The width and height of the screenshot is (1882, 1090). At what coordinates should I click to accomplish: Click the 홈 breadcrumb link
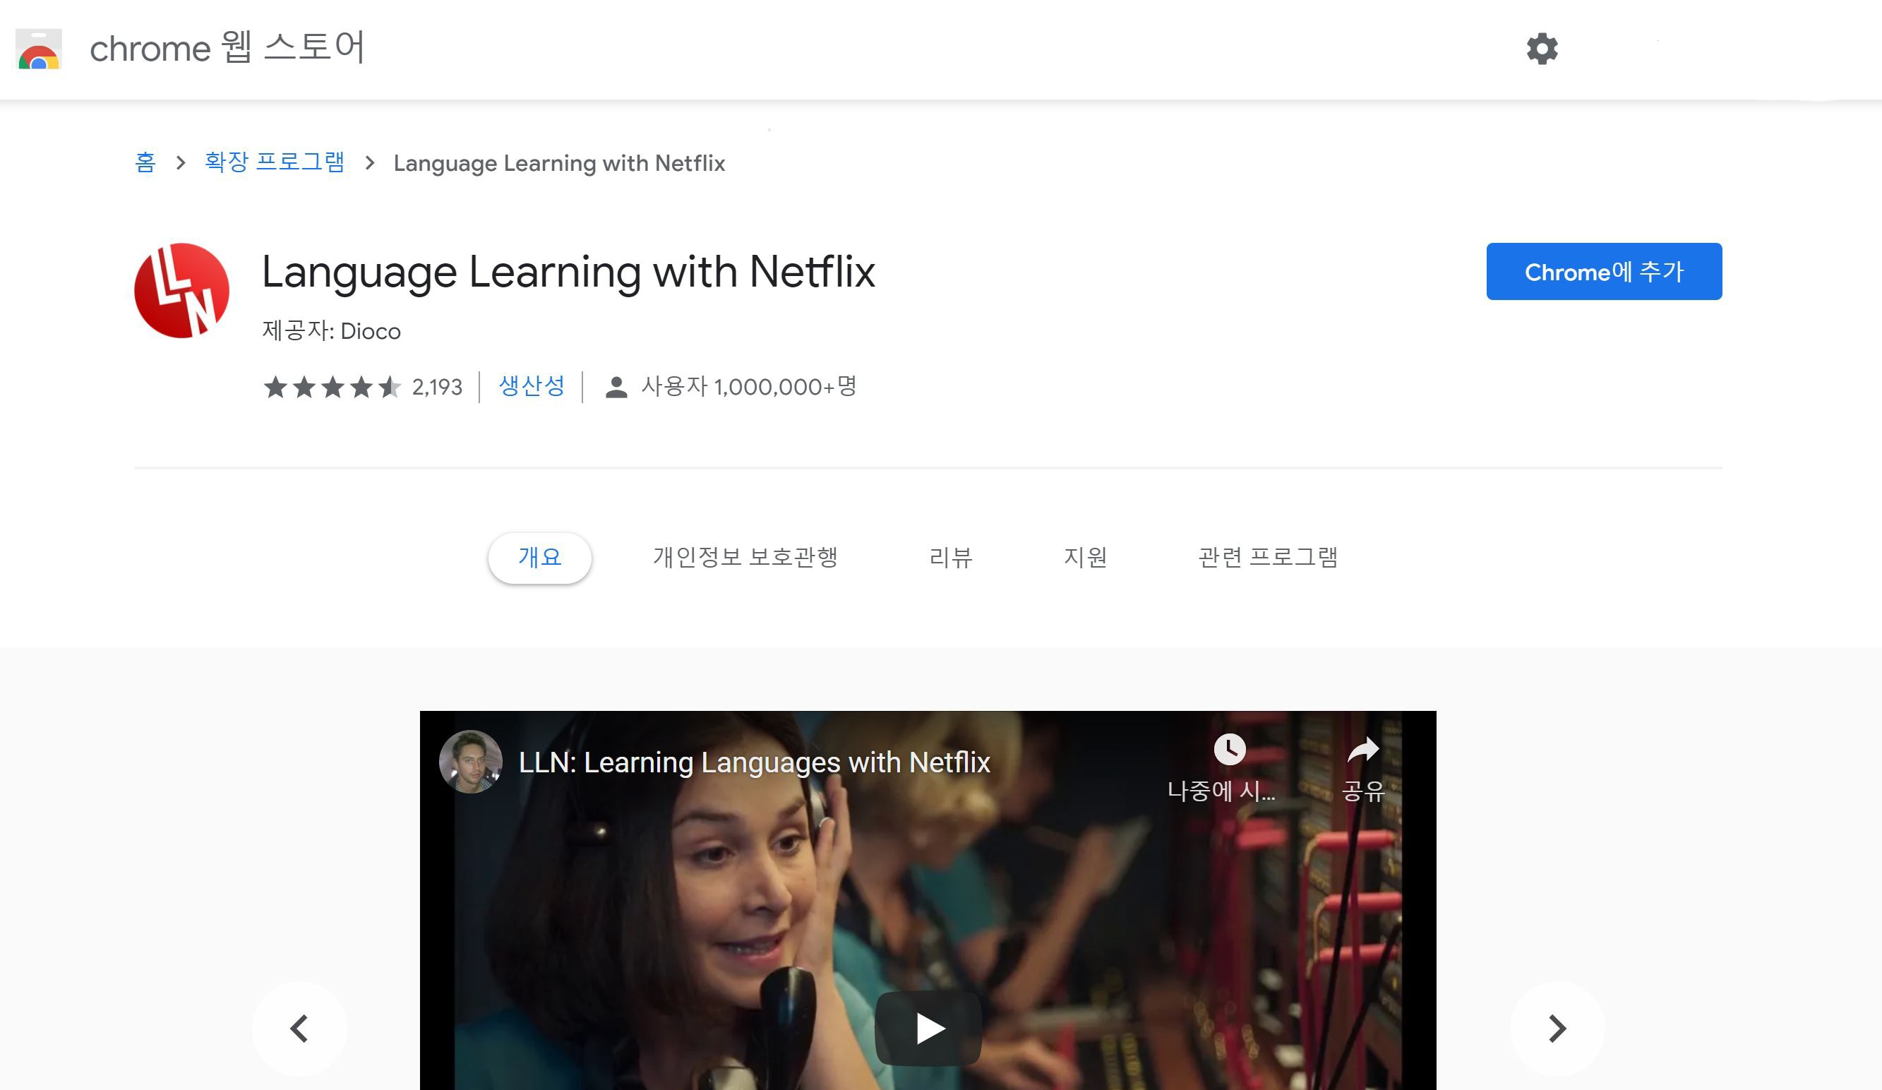tap(145, 162)
